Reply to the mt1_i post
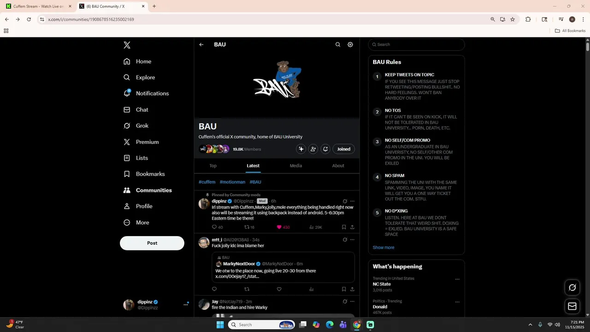This screenshot has height=332, width=590. tap(214, 289)
